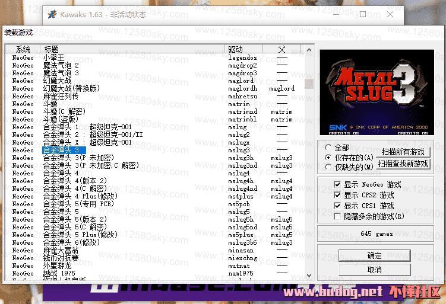Click the Metal Slug 3 preview thumbnail

(x=377, y=92)
